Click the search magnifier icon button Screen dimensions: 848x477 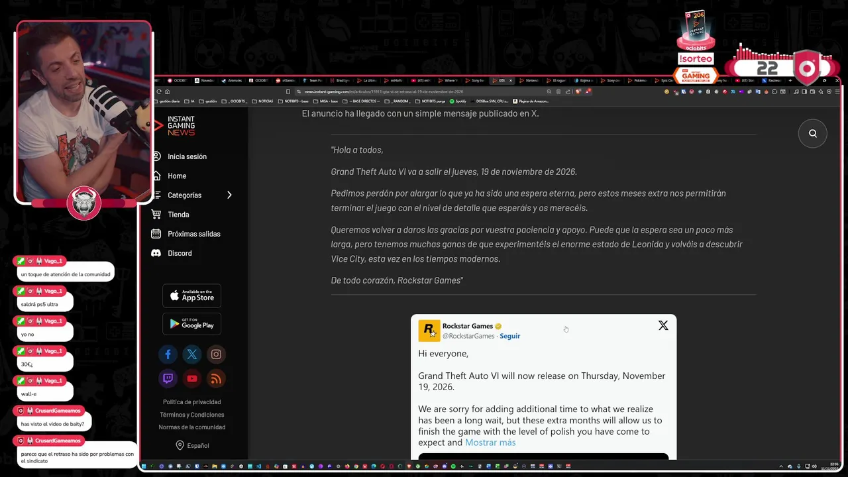[x=812, y=133]
